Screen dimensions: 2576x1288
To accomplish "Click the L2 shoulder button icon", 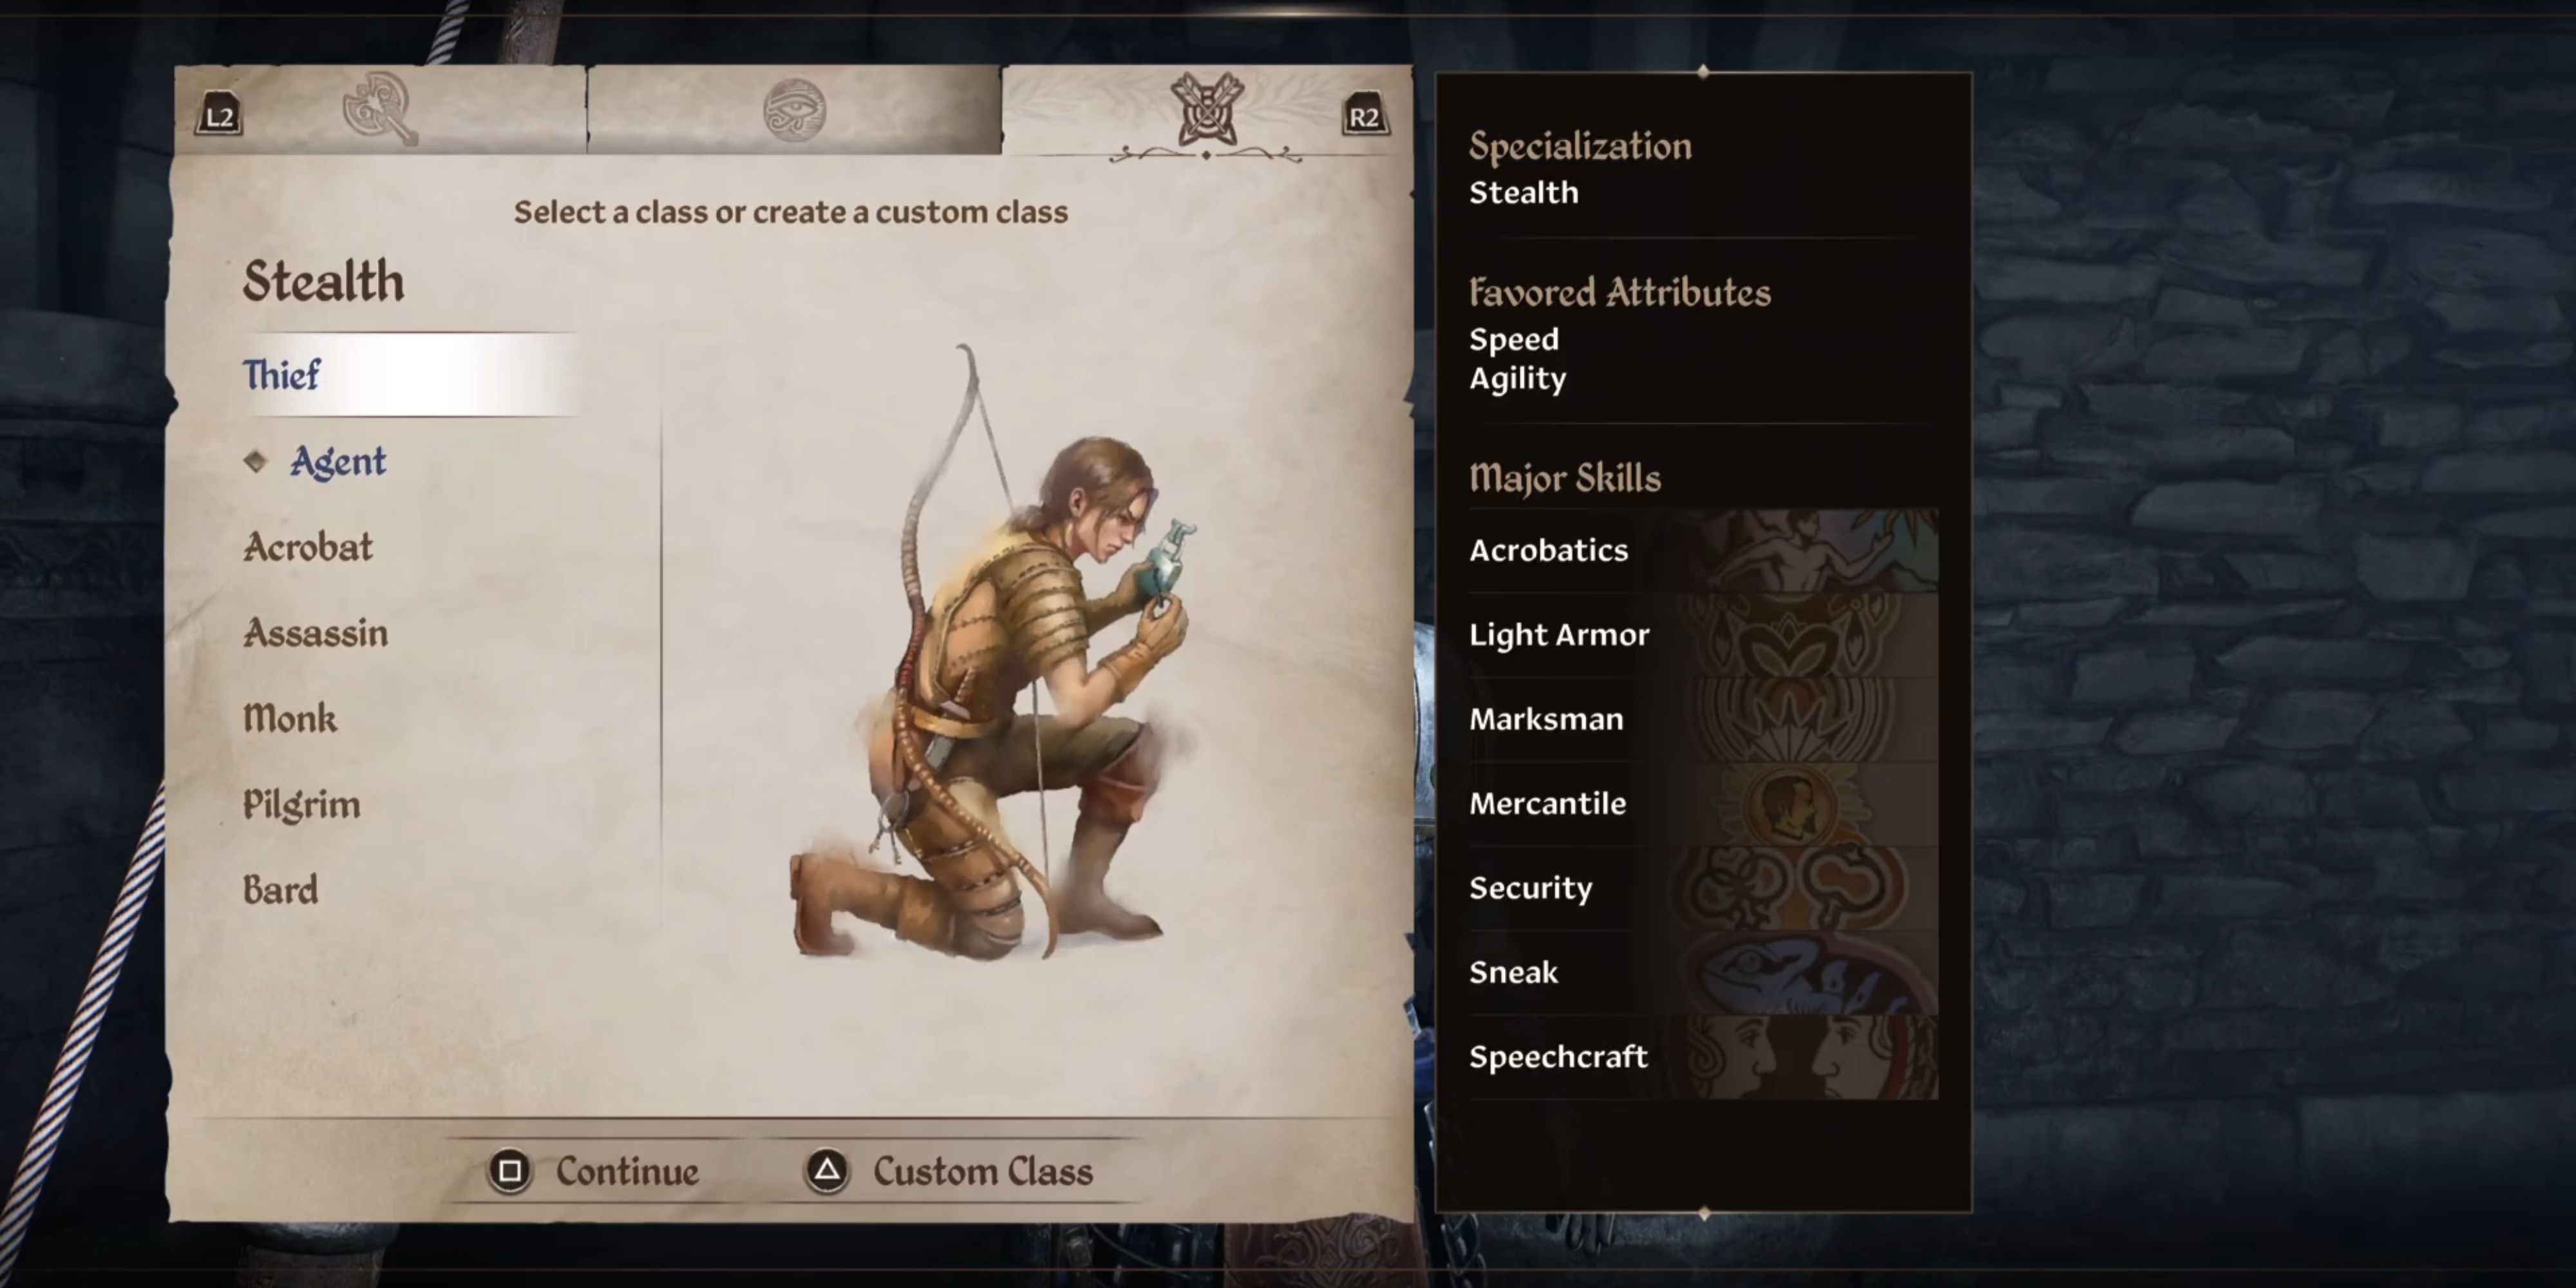I will click(x=219, y=116).
